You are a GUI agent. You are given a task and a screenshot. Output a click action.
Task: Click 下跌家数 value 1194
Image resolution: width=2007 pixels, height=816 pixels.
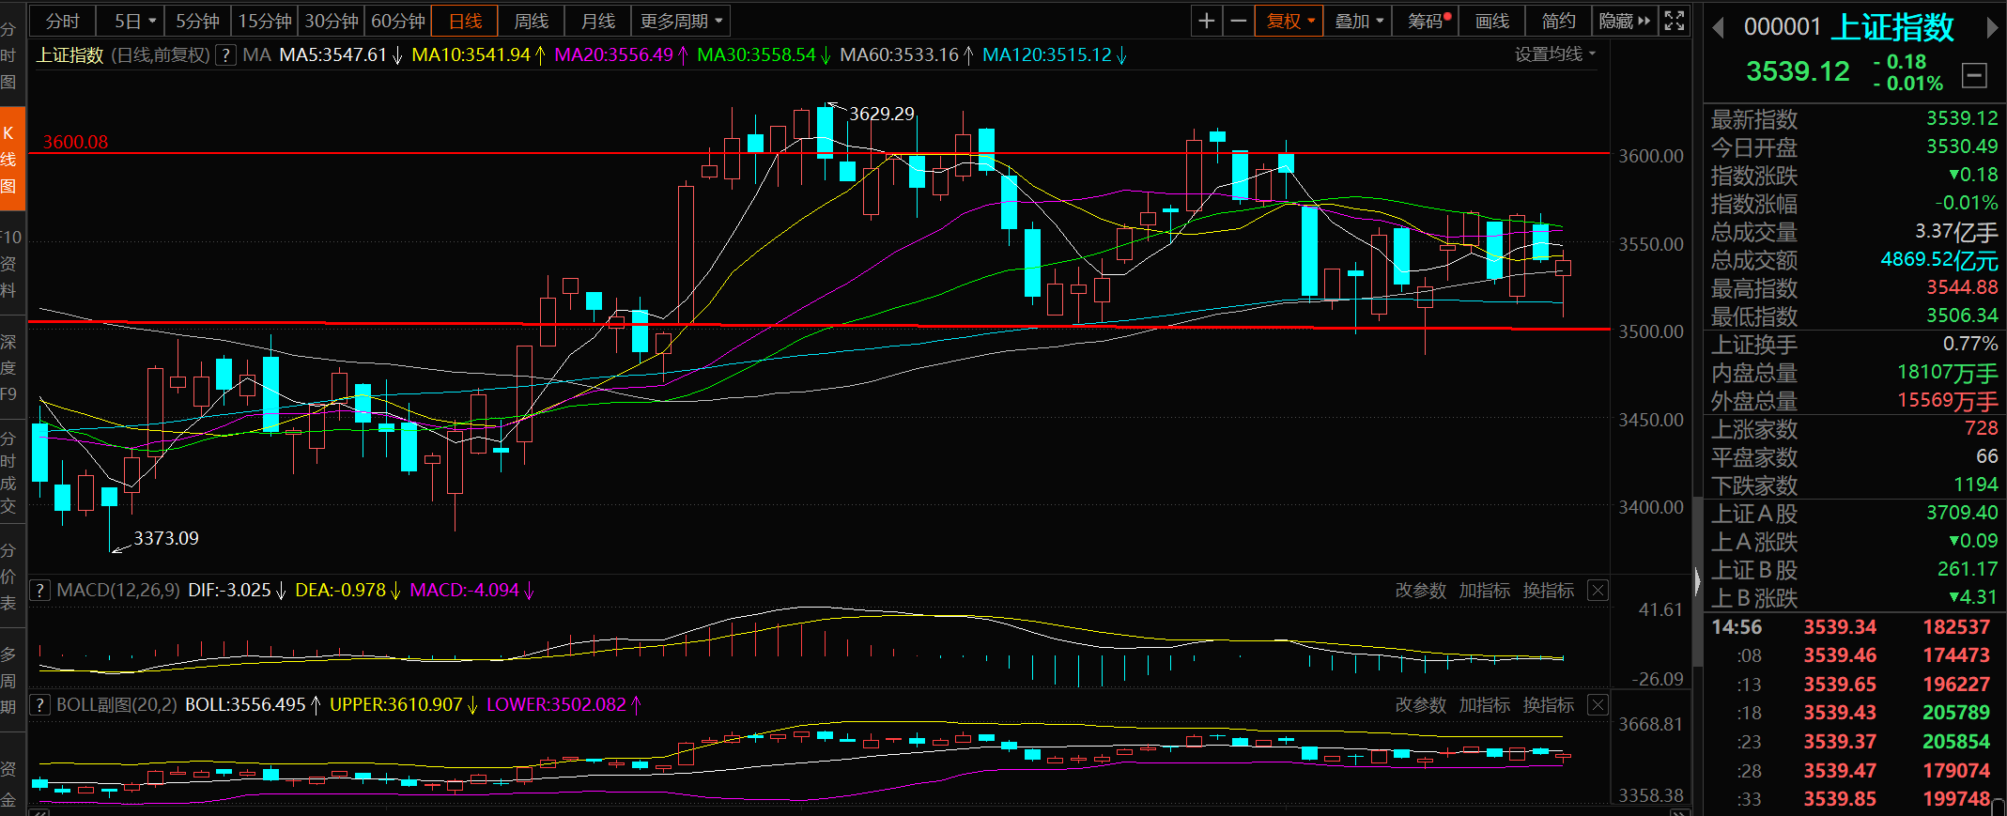click(1975, 485)
